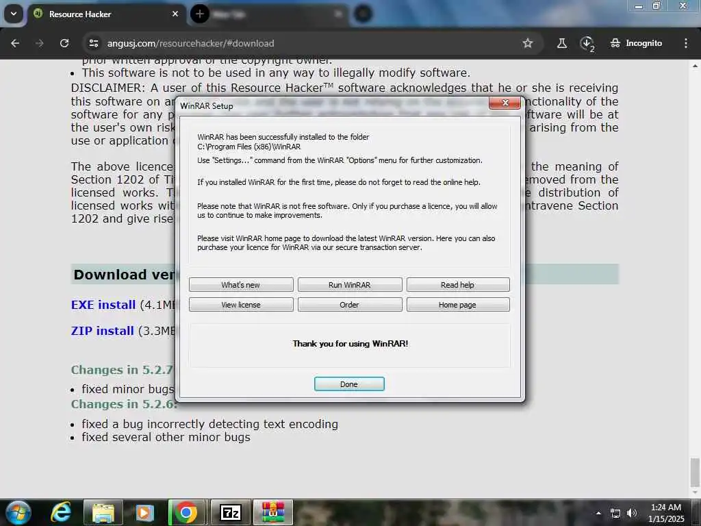Close the WinRAR Setup dialog
The width and height of the screenshot is (701, 526).
[x=505, y=103]
